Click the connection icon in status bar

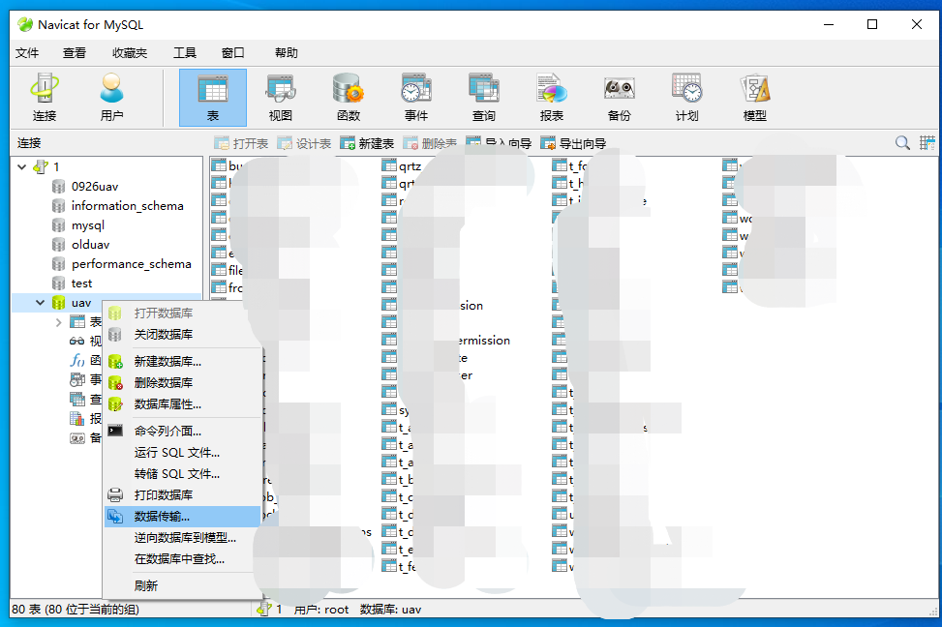[263, 609]
